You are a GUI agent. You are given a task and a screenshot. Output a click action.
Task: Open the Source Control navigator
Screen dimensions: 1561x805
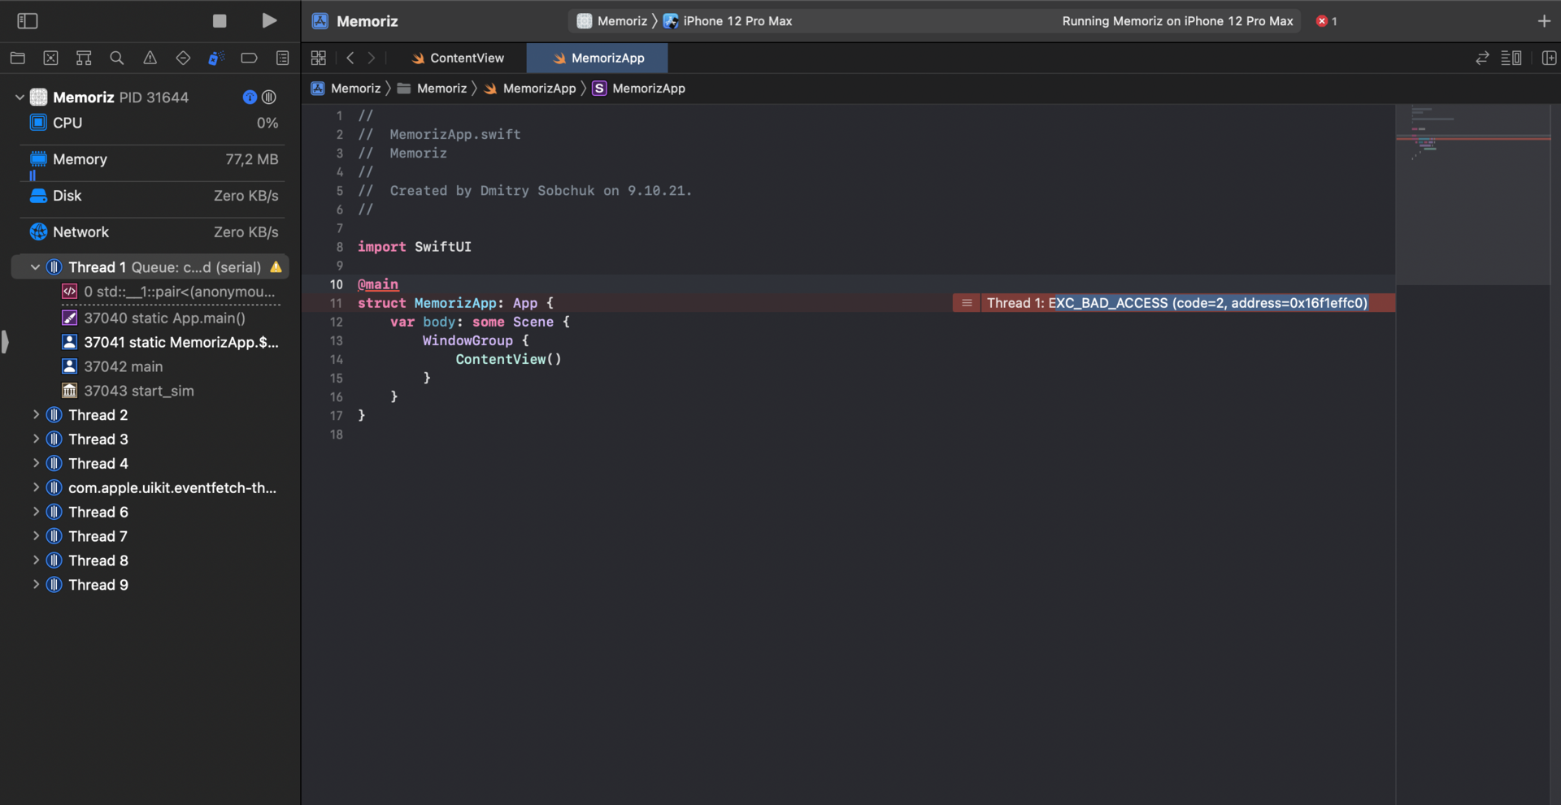tap(50, 58)
